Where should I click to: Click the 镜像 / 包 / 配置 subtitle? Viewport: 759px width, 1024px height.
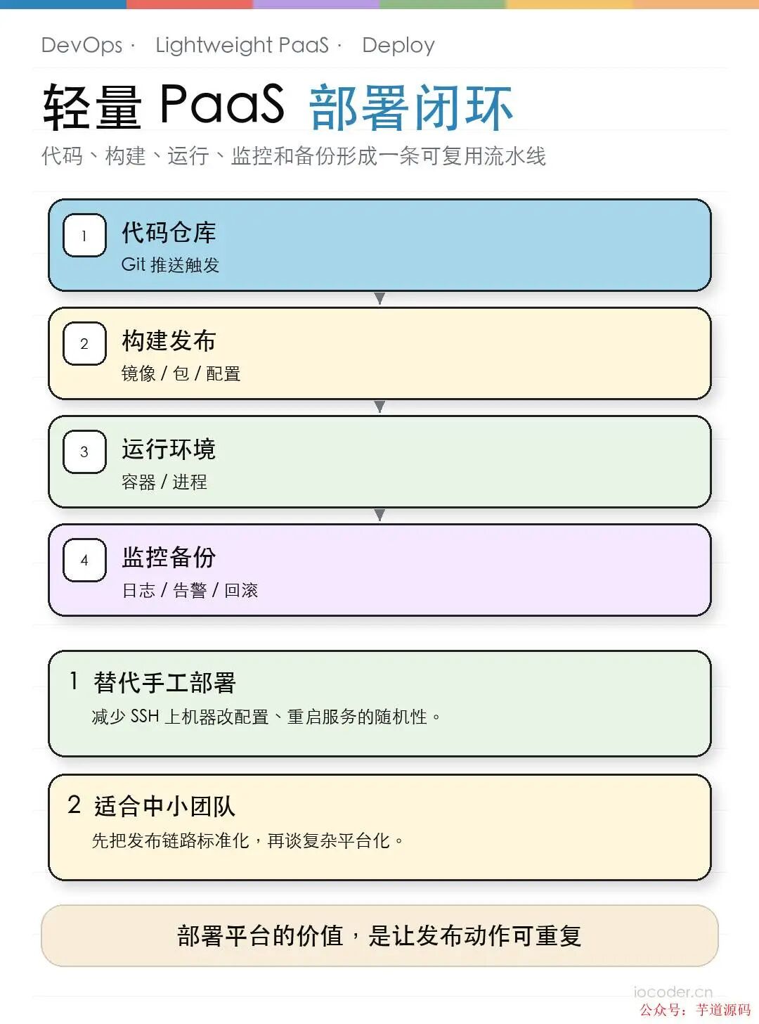[181, 373]
